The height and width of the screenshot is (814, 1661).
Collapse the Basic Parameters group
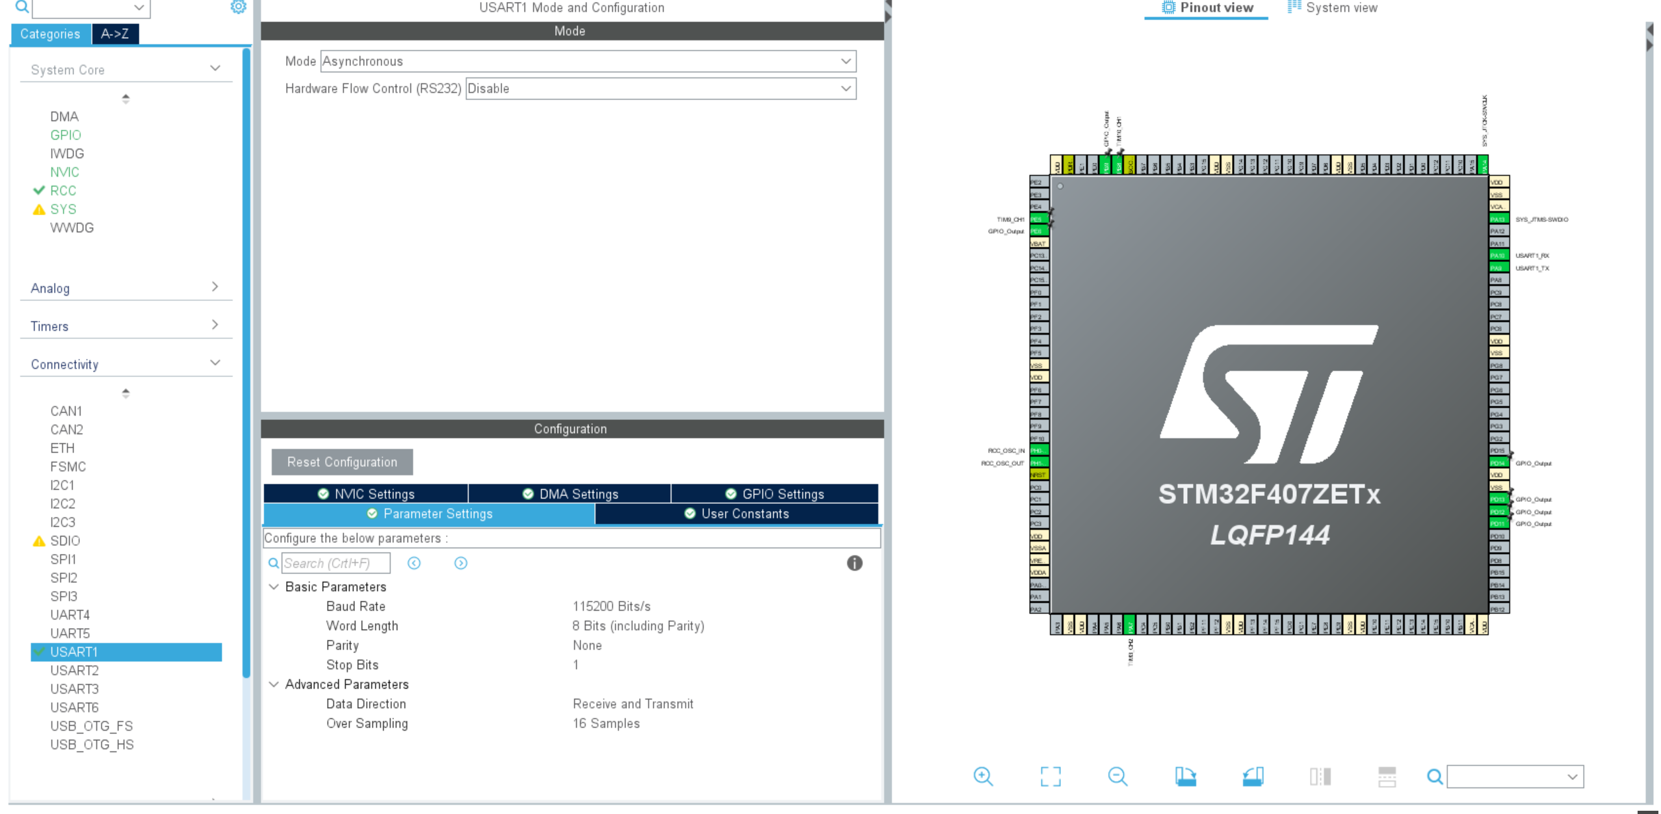click(274, 586)
